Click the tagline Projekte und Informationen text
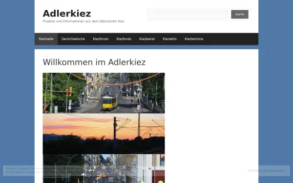 coord(84,21)
